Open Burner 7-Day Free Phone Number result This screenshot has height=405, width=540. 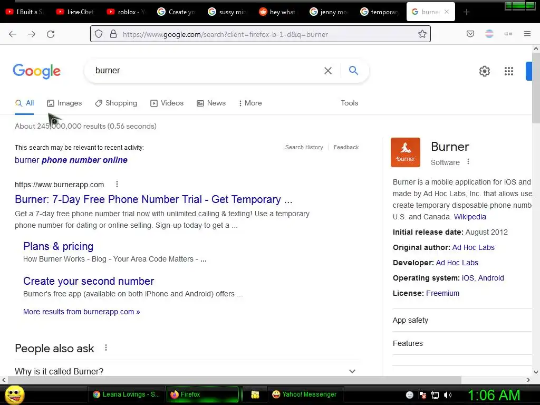click(x=153, y=199)
